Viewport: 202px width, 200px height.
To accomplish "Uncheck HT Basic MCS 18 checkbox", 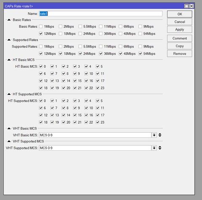I will [41, 88].
